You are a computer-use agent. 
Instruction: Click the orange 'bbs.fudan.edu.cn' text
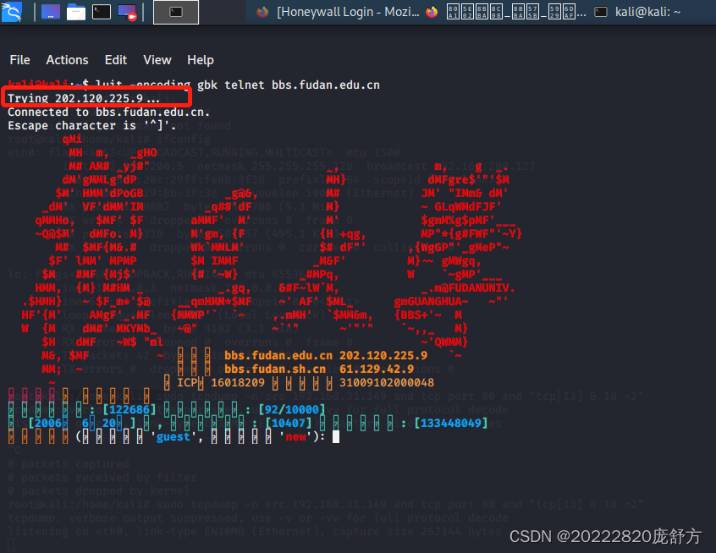(278, 355)
